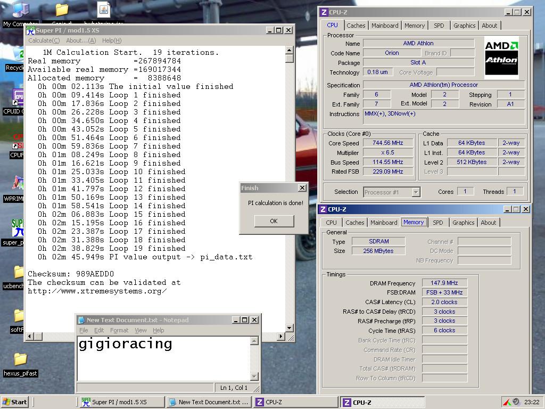Click the DRAM Frequency 147.9 MHz value
Screen dimensions: 545x409
[444, 283]
